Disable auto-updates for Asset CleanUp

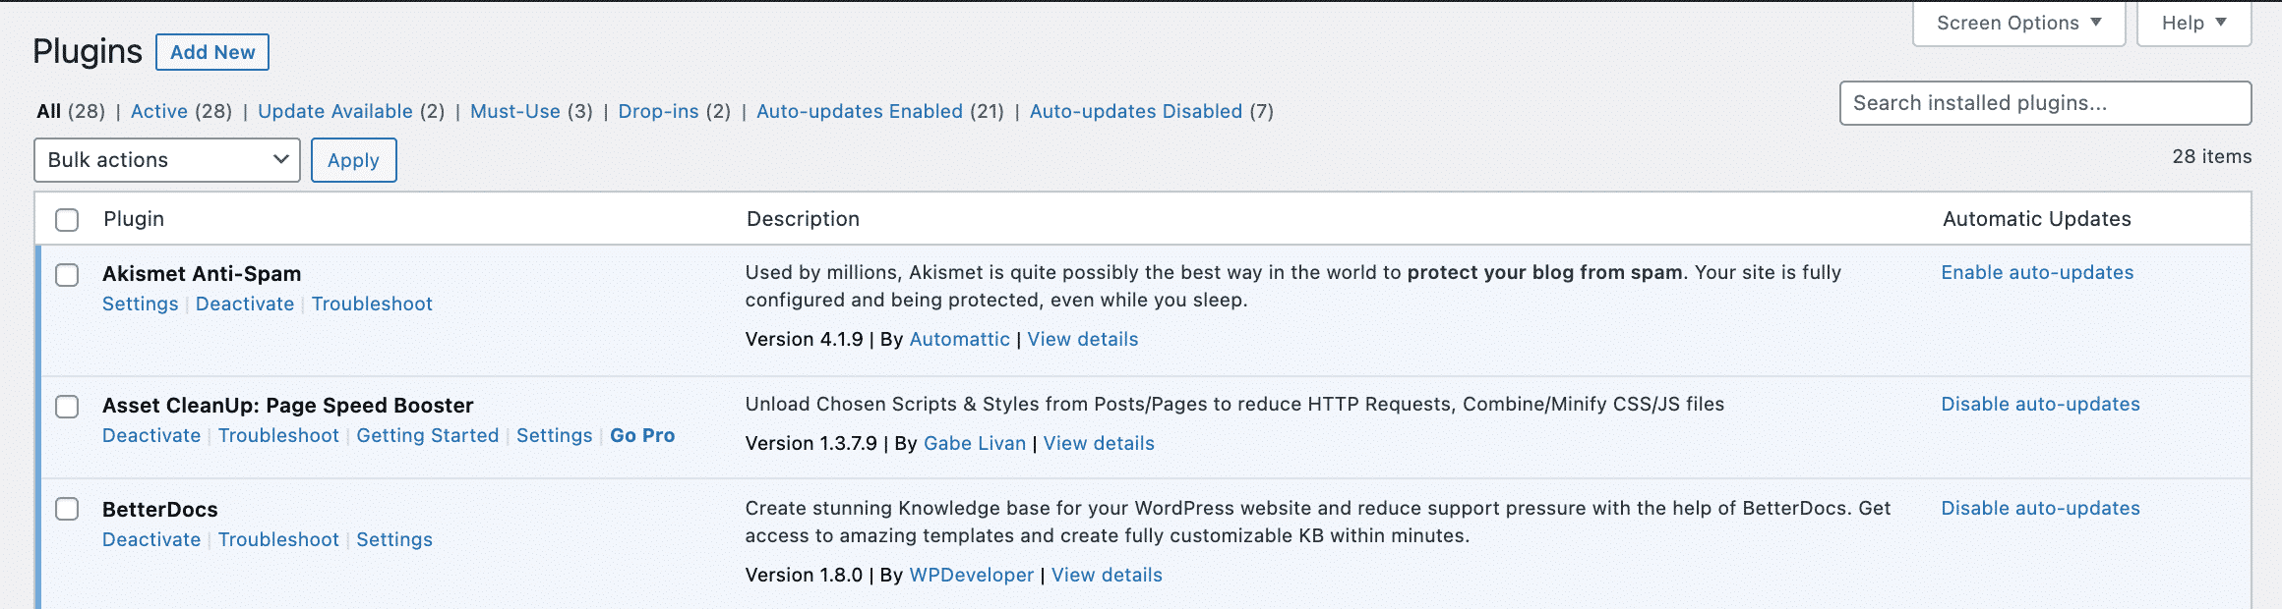[x=2040, y=404]
